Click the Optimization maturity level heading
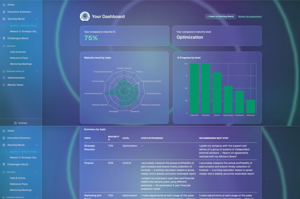Viewport: 300px width, 199px height. tap(190, 37)
